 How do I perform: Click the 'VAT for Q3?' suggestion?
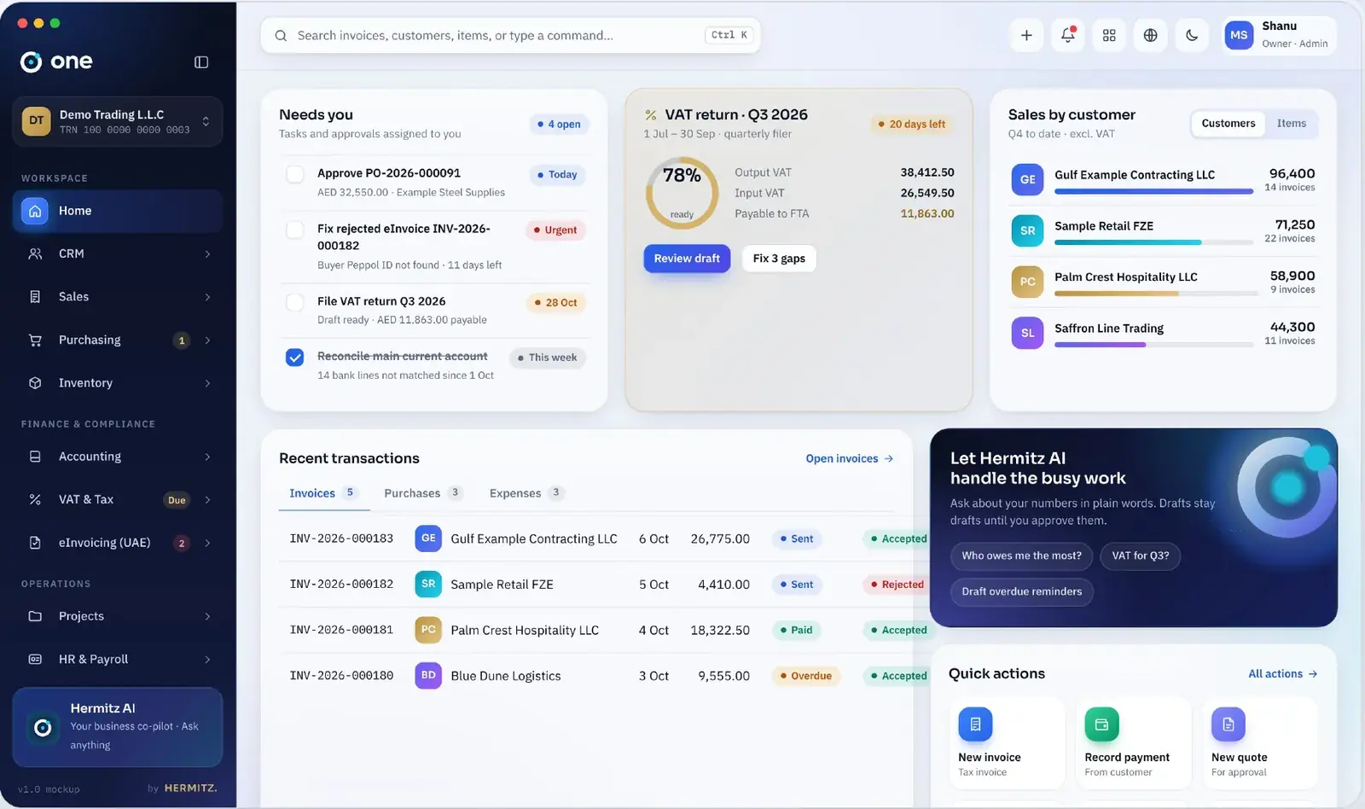tap(1140, 556)
